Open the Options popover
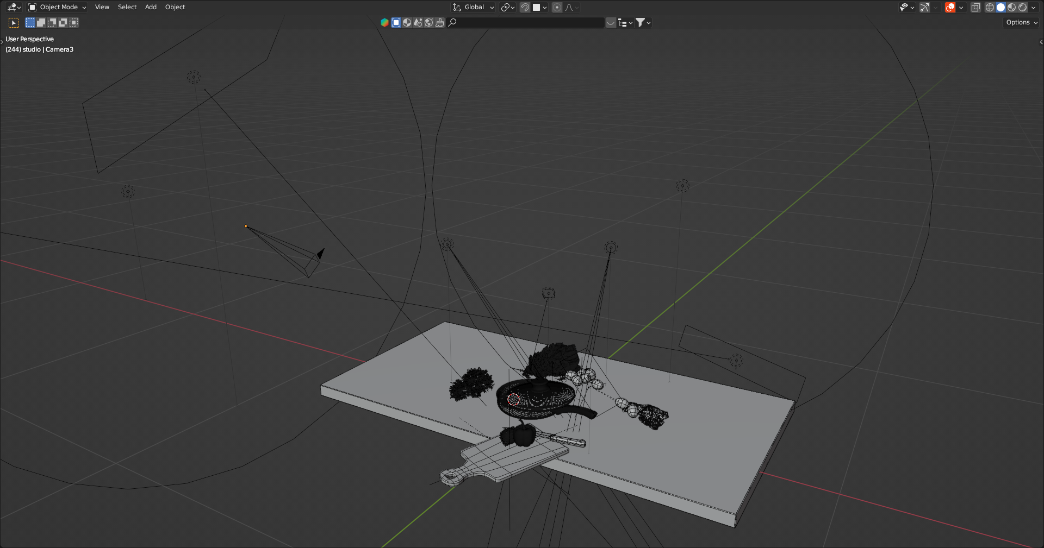 tap(1021, 23)
